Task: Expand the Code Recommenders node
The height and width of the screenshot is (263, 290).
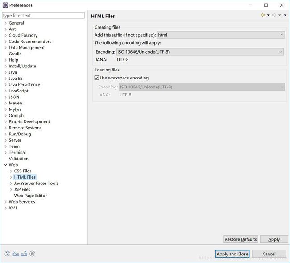Action: pos(5,42)
